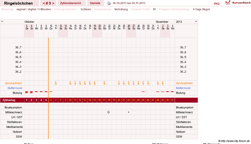Expand chart with left-edge arrow
Screen dimensions: 251x144
point(2,21)
